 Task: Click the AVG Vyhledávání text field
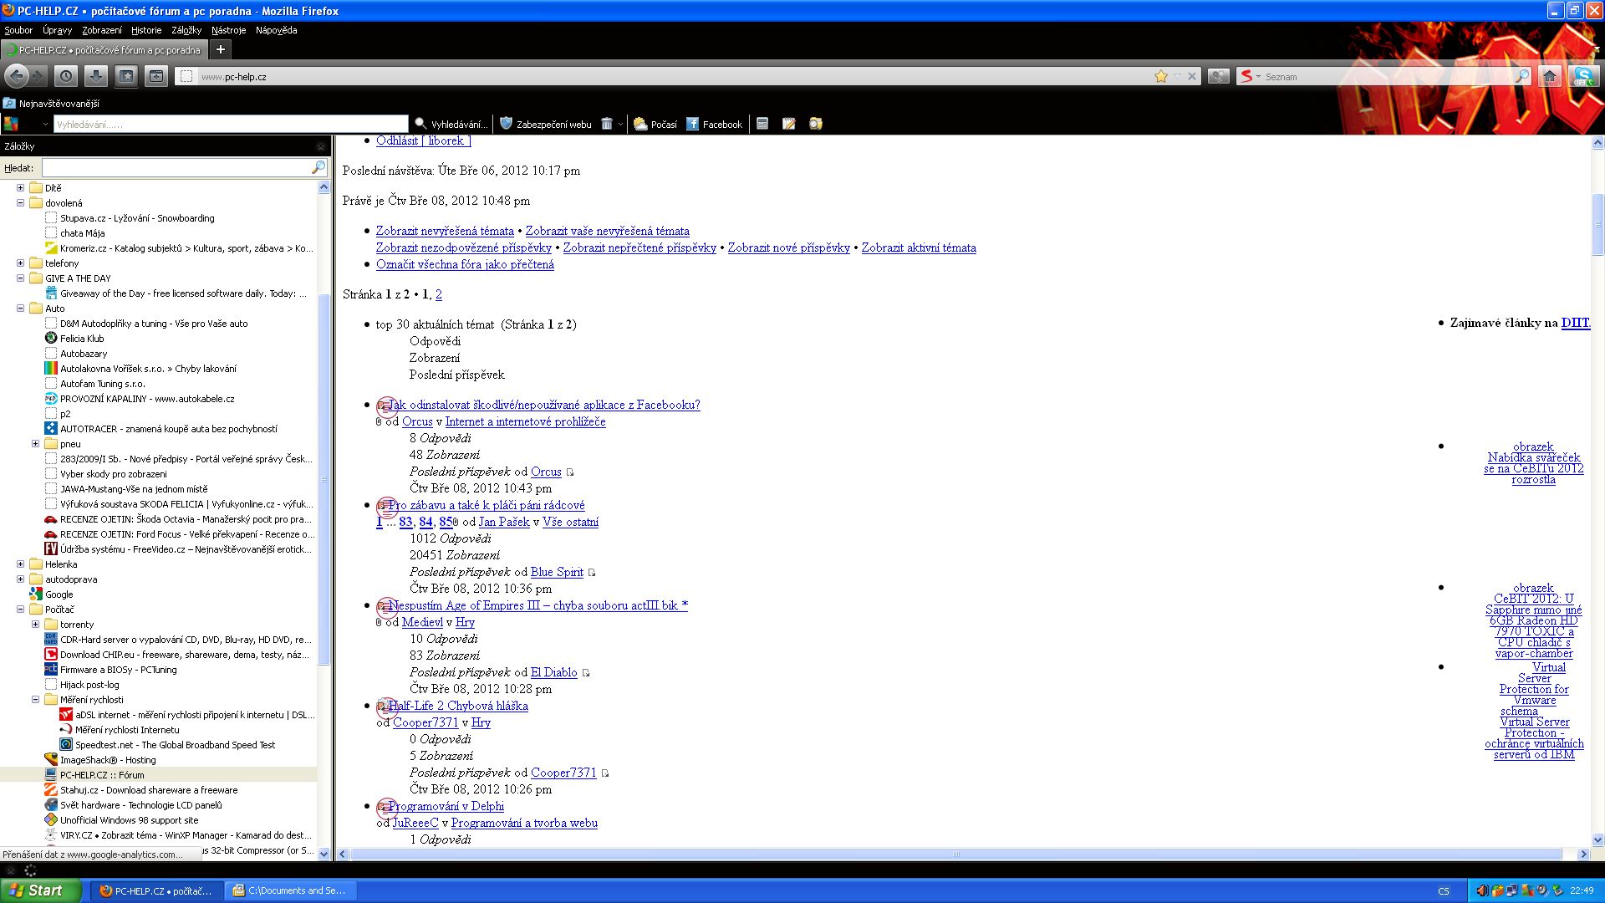(231, 124)
